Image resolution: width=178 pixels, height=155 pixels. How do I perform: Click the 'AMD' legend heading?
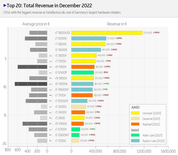point(135,107)
